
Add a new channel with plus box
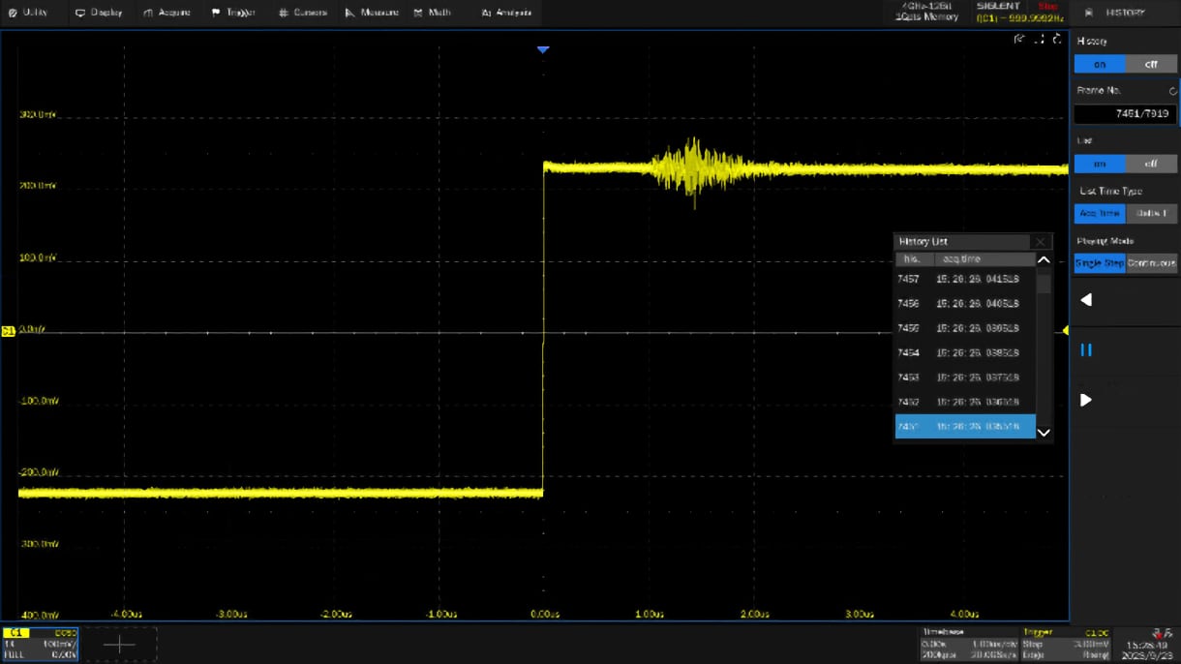[x=119, y=644]
